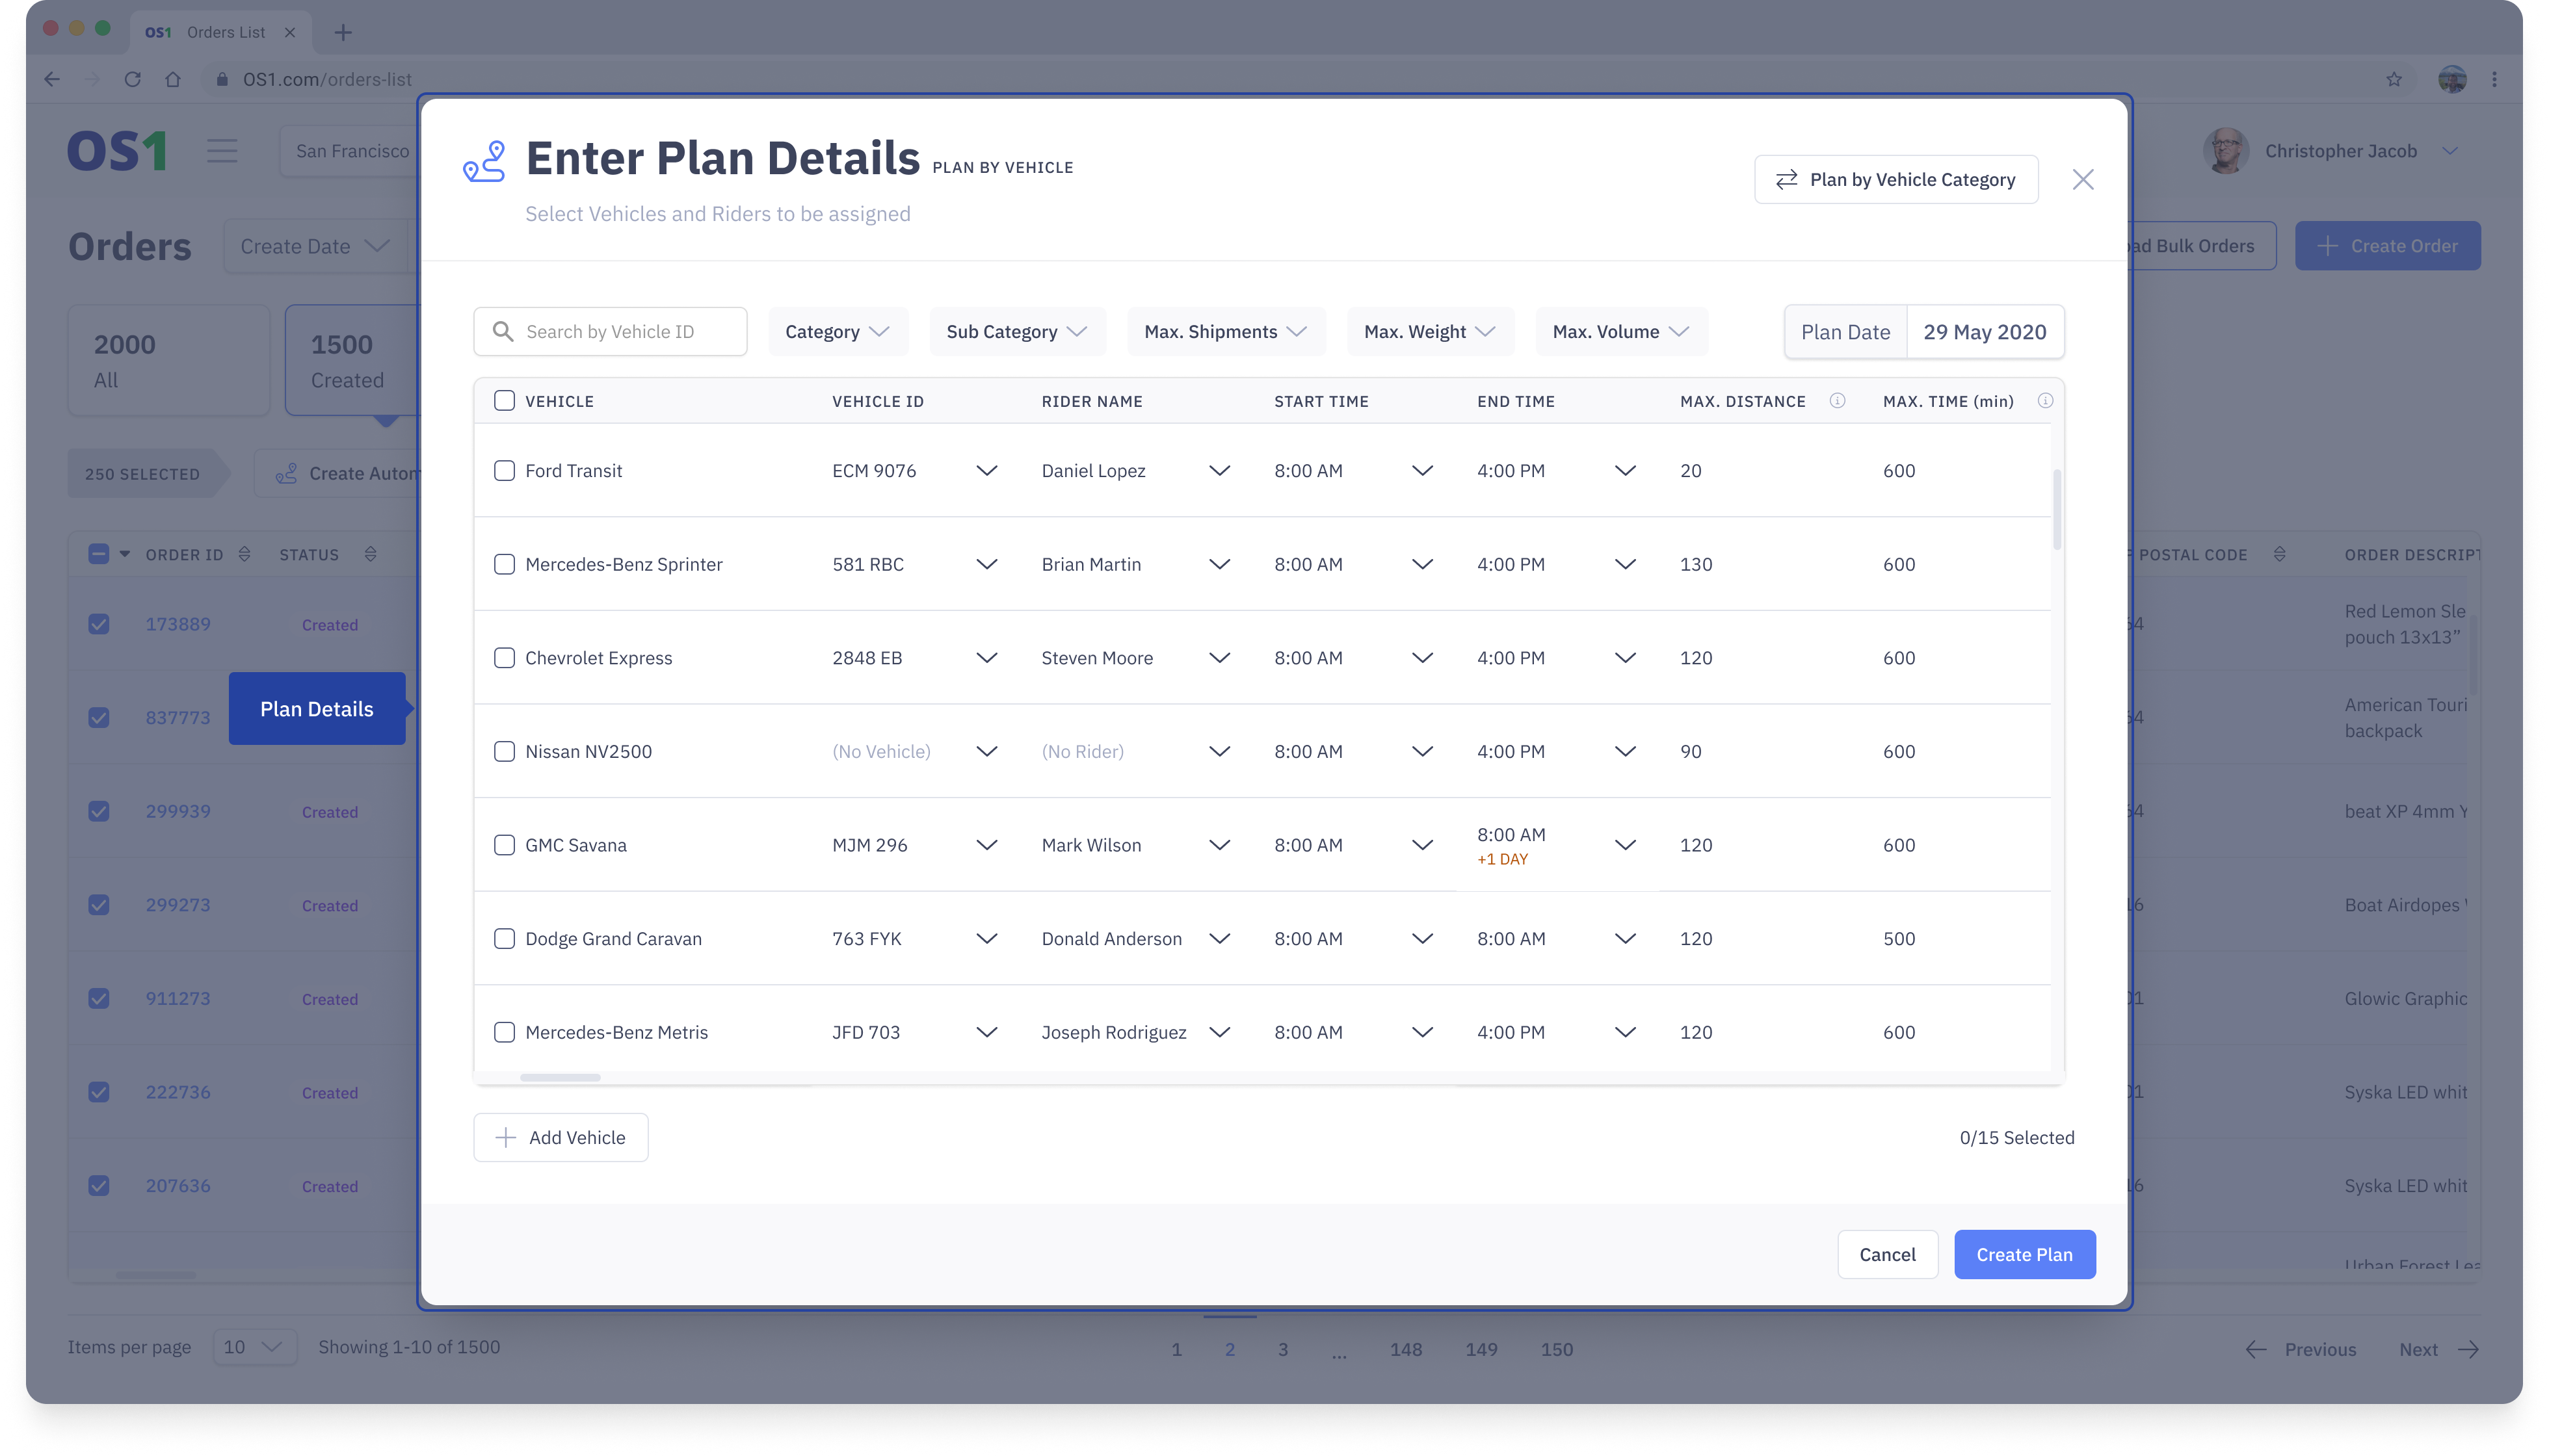Select the GMC Savana row checkbox

tap(504, 845)
